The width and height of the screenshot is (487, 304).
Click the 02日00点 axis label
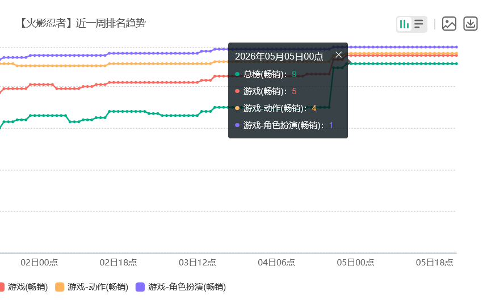pos(39,263)
